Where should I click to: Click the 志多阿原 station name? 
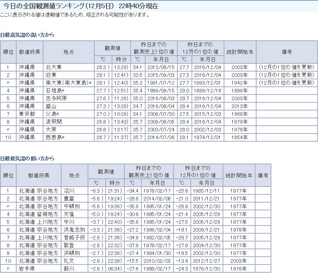point(56,98)
